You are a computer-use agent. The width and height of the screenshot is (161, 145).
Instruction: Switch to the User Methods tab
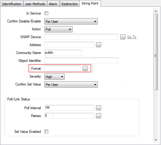(35, 4)
